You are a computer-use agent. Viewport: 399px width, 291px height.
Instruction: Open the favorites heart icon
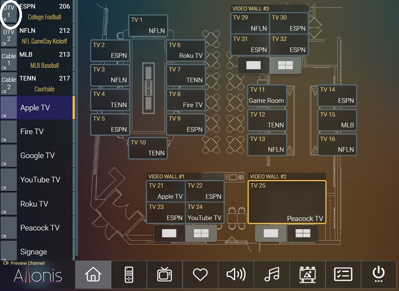tap(200, 275)
